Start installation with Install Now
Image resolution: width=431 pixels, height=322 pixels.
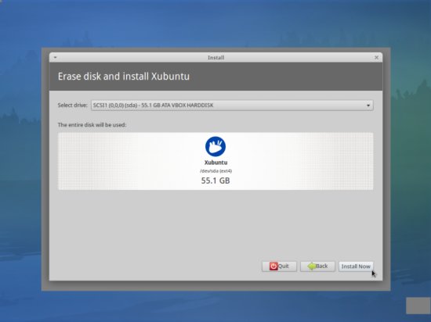coord(356,267)
